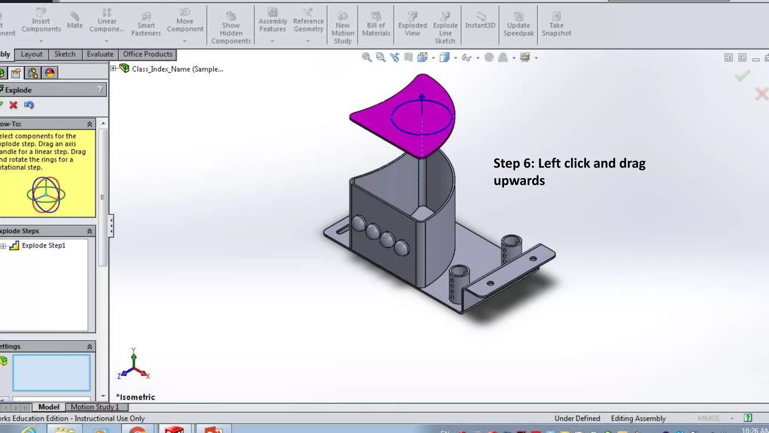The width and height of the screenshot is (769, 433).
Task: Select Move Component tool
Action: [x=185, y=21]
